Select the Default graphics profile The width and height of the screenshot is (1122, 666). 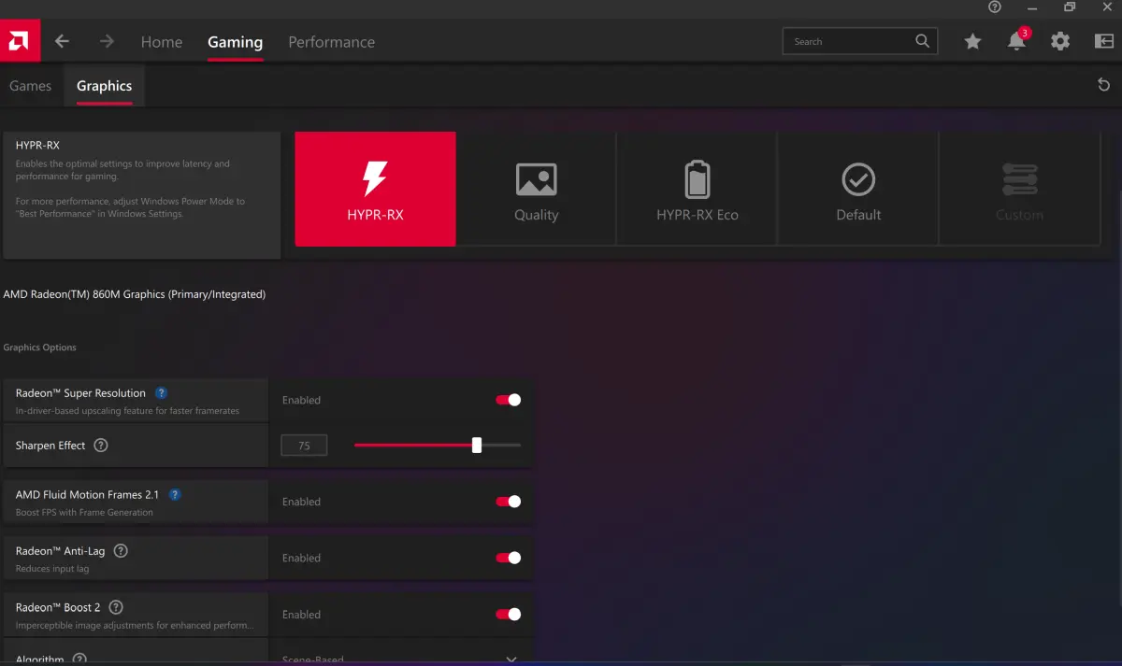point(858,190)
